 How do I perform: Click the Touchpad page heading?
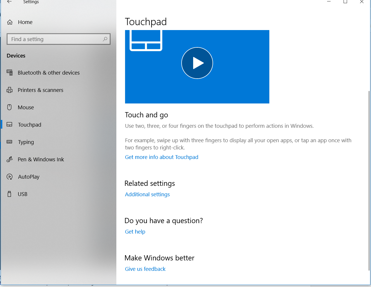(146, 22)
